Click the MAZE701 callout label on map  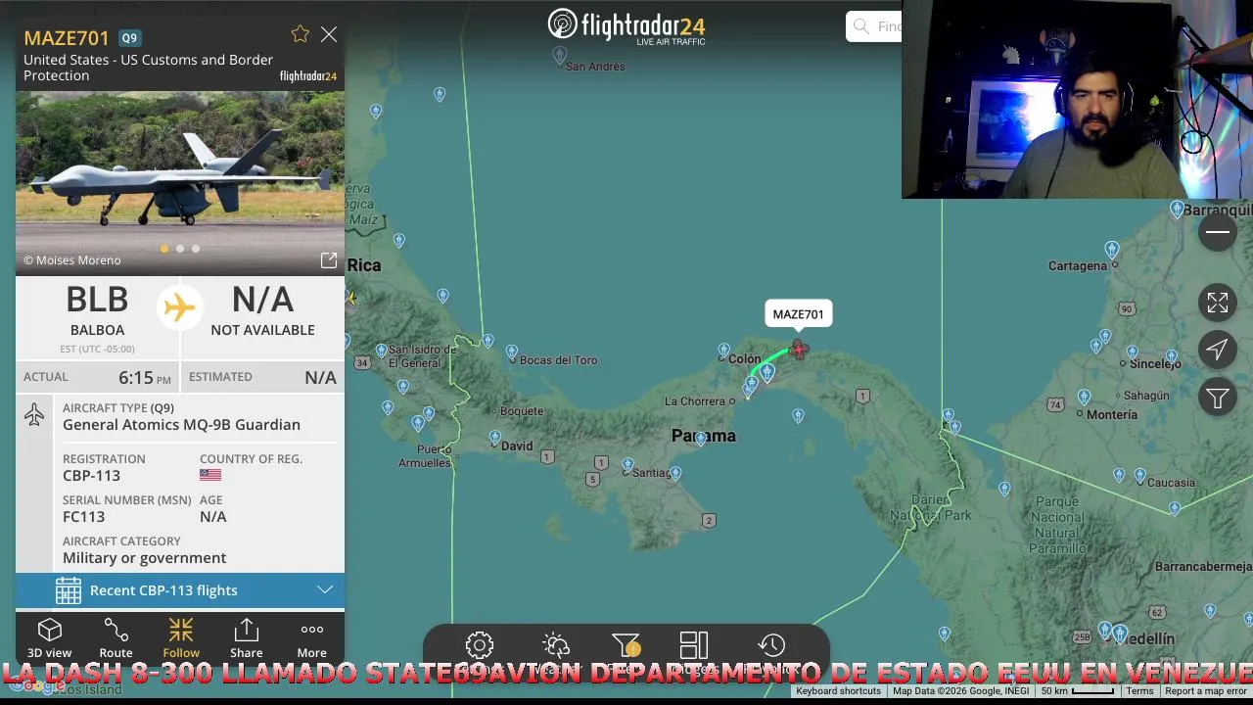[x=798, y=314]
